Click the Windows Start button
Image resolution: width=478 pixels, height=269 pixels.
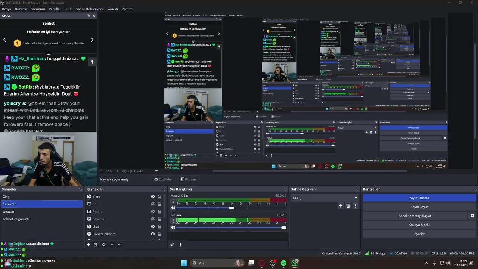click(184, 263)
